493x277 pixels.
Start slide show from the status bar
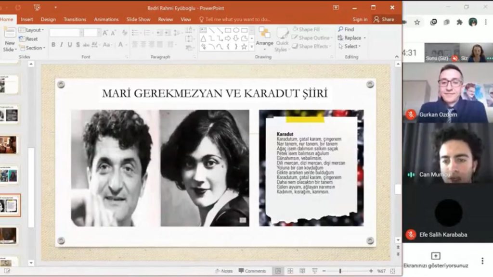pos(314,271)
